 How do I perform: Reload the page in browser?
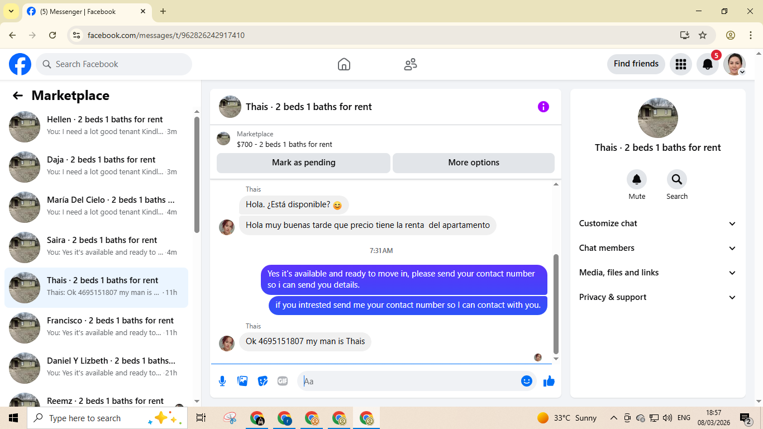[x=53, y=35]
